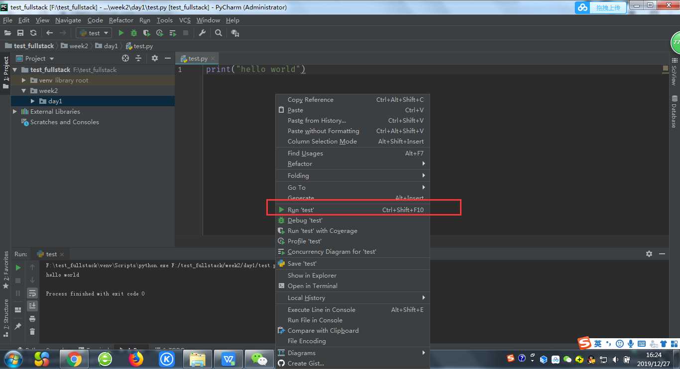This screenshot has height=369, width=680.
Task: Open the VCS menu
Action: point(185,20)
